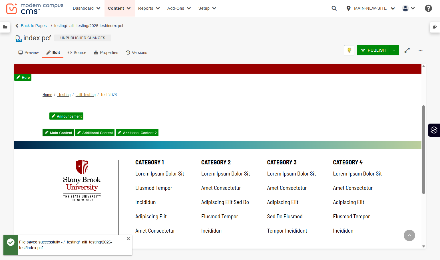Image resolution: width=440 pixels, height=260 pixels.
Task: Expand the Reports menu
Action: point(149,8)
